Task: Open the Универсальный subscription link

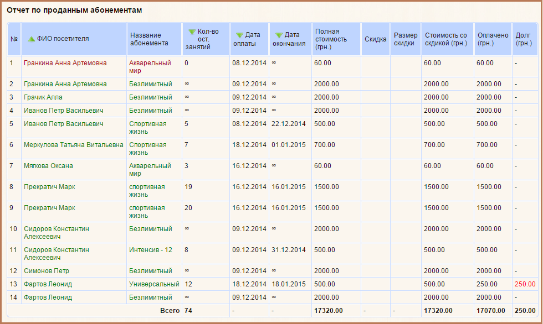Action: (154, 284)
